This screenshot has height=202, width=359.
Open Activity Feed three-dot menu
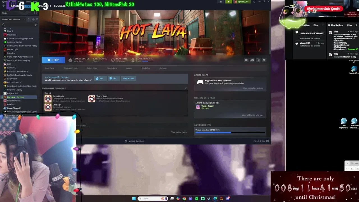(323, 25)
